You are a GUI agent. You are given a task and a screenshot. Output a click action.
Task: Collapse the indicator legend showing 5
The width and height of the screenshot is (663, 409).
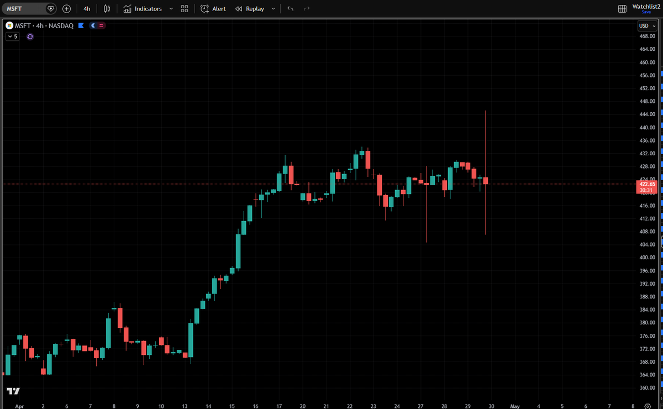tap(12, 36)
